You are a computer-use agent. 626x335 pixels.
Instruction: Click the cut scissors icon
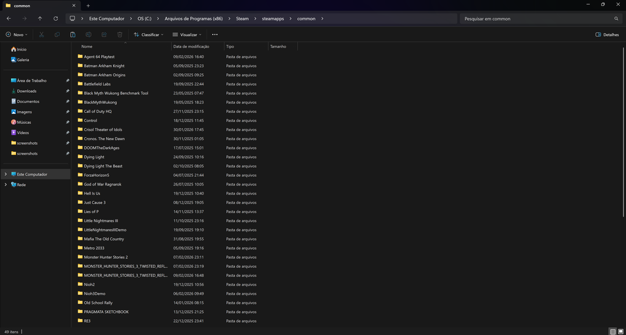click(x=42, y=35)
